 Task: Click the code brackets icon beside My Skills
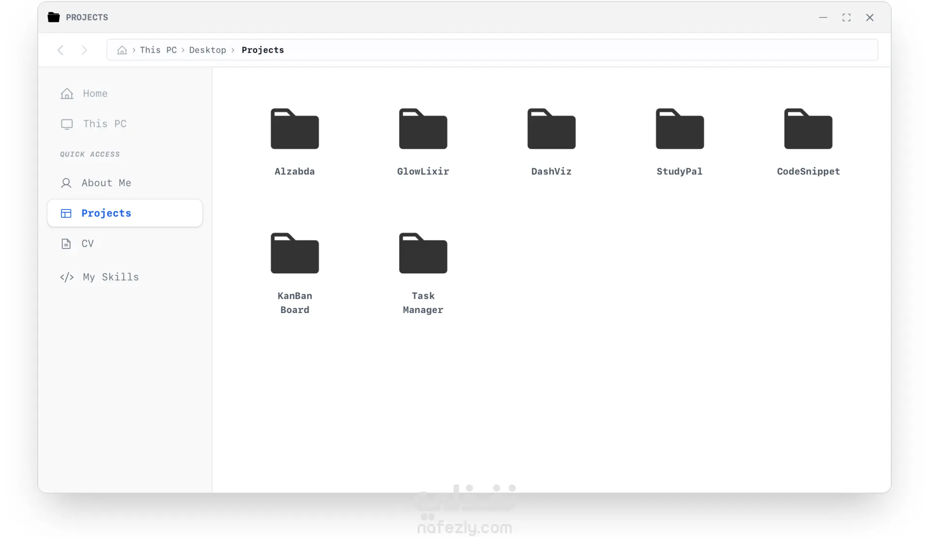[x=67, y=277]
